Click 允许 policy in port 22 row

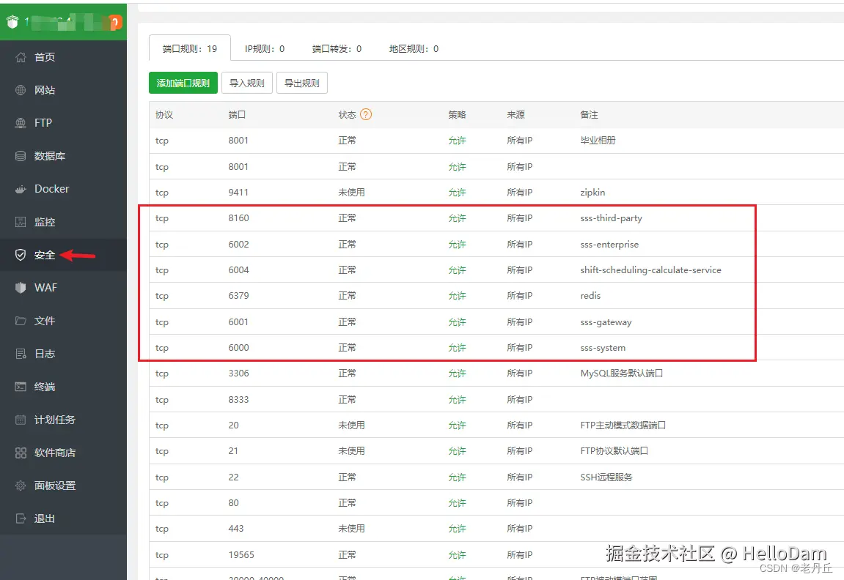pyautogui.click(x=457, y=477)
